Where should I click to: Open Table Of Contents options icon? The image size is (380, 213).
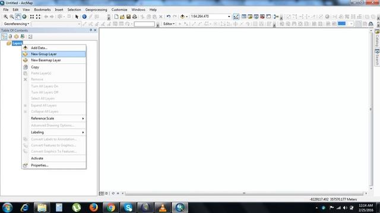(30, 37)
